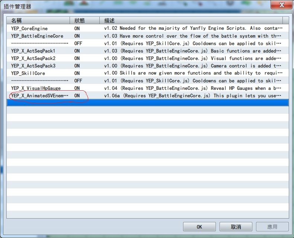
Task: Click ON status of YEP_X_AnimatedSVEnem
Action: pyautogui.click(x=77, y=96)
